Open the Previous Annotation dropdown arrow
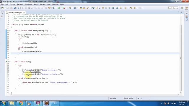This screenshot has width=189, height=106. 129,8
